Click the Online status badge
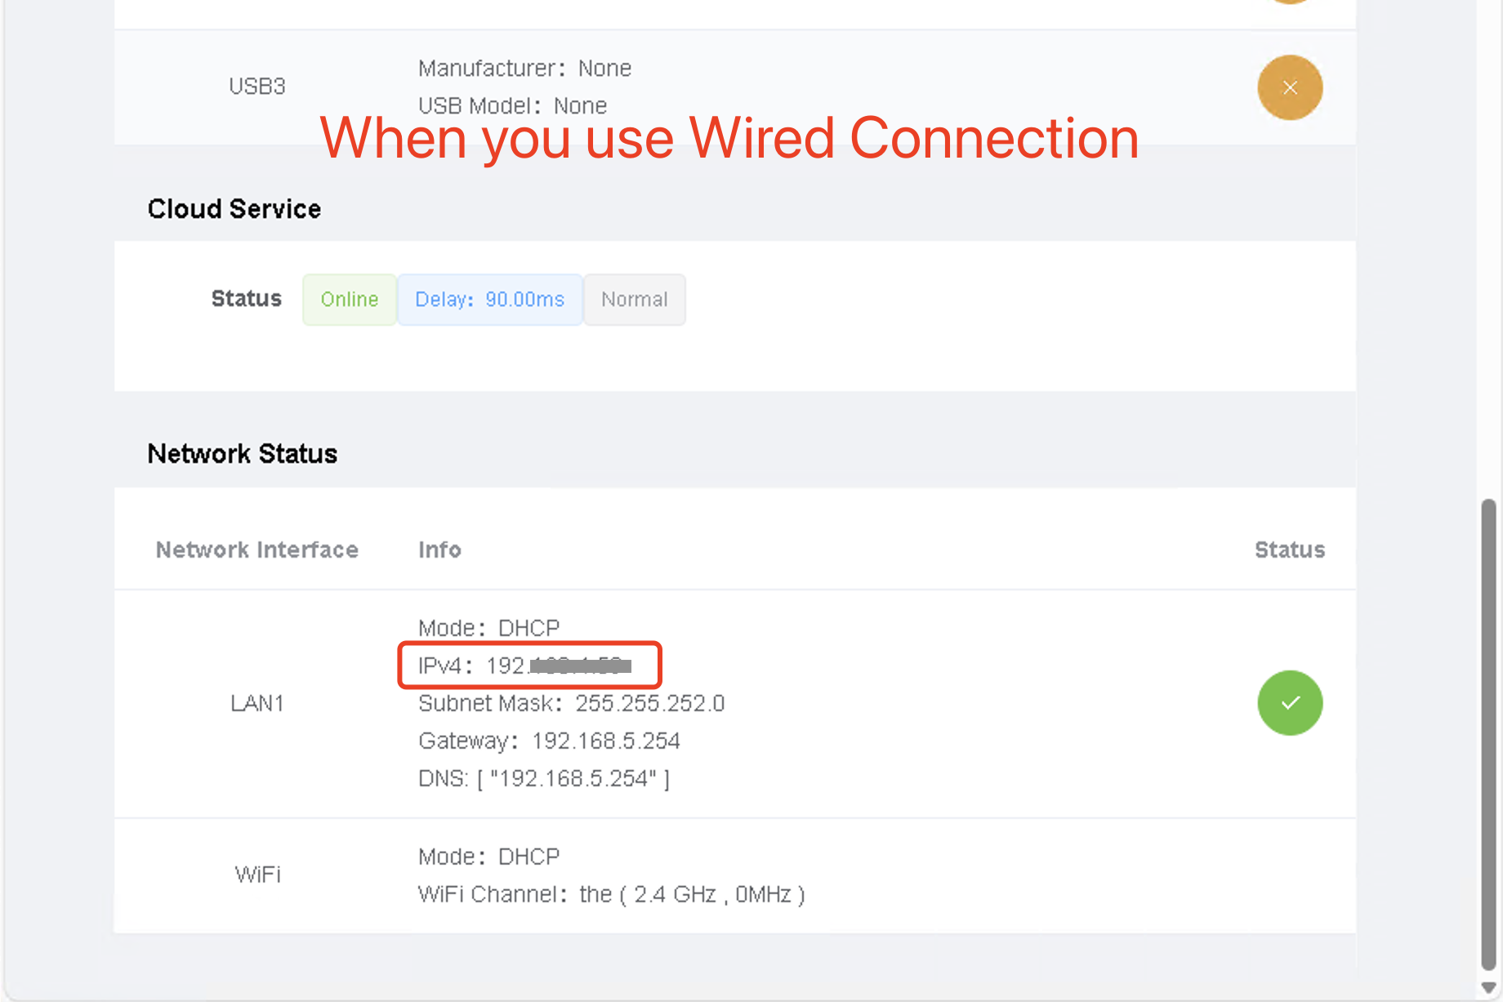Image resolution: width=1503 pixels, height=1002 pixels. [x=349, y=300]
